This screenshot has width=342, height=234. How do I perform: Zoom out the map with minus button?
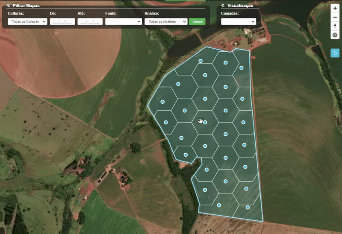[x=335, y=17]
